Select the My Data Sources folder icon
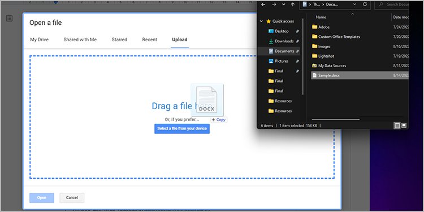 click(314, 66)
